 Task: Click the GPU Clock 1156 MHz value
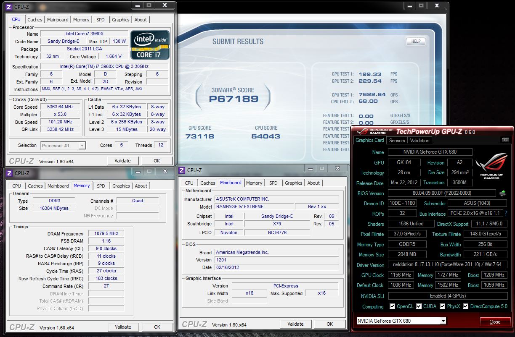(x=401, y=275)
